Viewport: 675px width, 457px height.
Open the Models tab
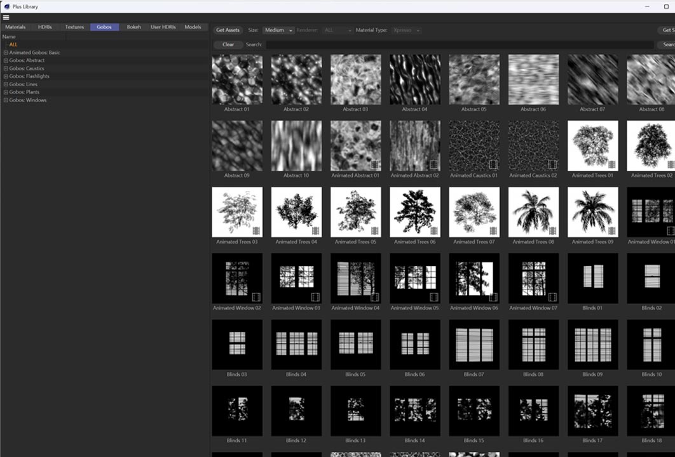(x=193, y=27)
